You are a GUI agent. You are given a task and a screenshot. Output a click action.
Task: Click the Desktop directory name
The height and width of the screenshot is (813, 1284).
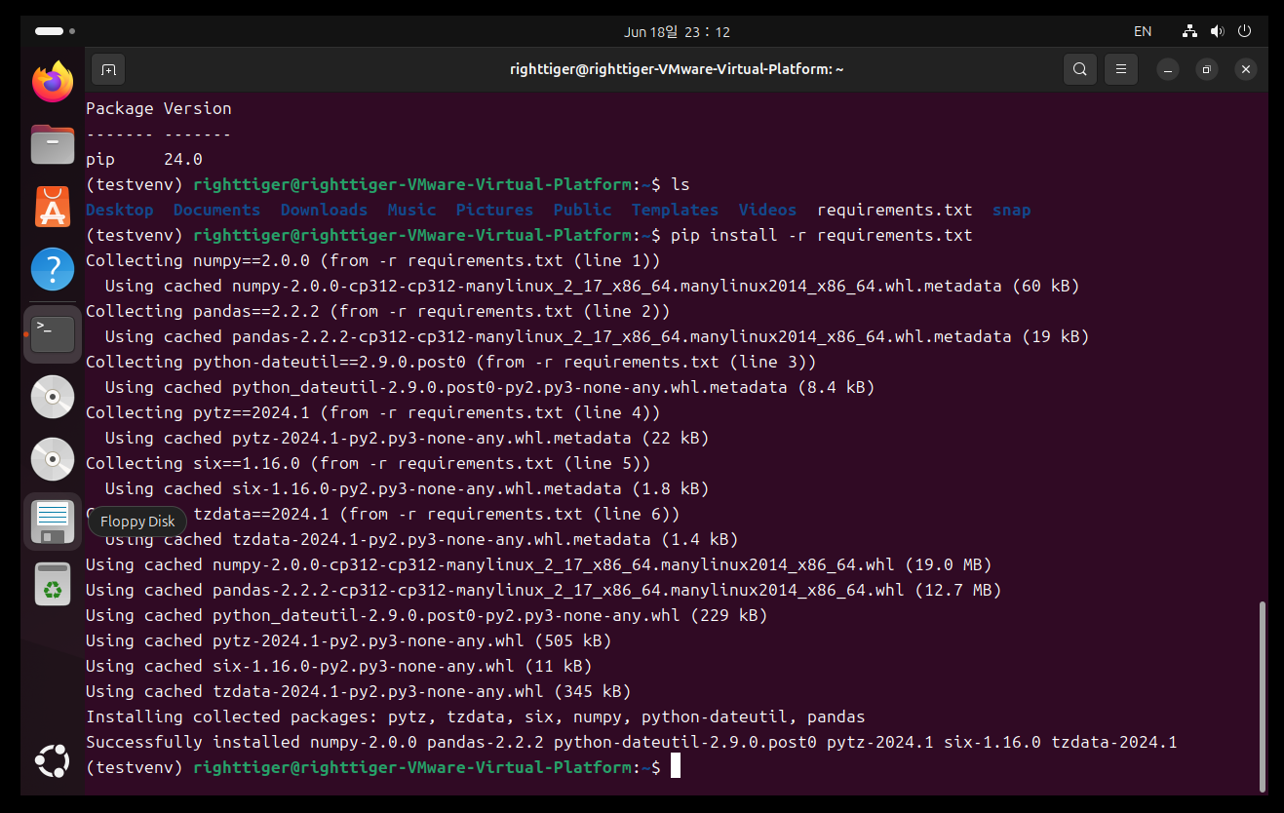pos(120,210)
